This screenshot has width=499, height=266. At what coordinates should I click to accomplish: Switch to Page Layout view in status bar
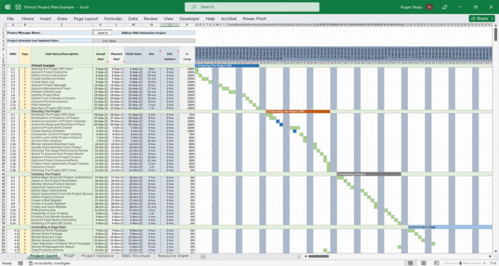coord(423,263)
